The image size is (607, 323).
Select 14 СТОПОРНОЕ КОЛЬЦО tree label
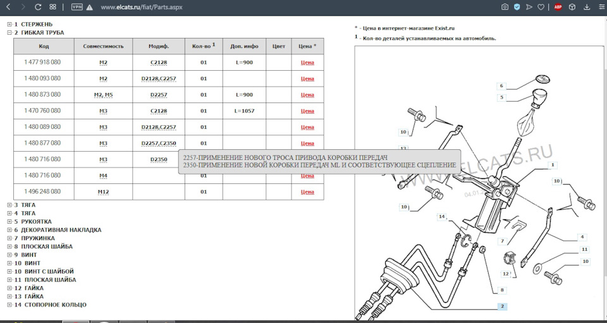50,305
